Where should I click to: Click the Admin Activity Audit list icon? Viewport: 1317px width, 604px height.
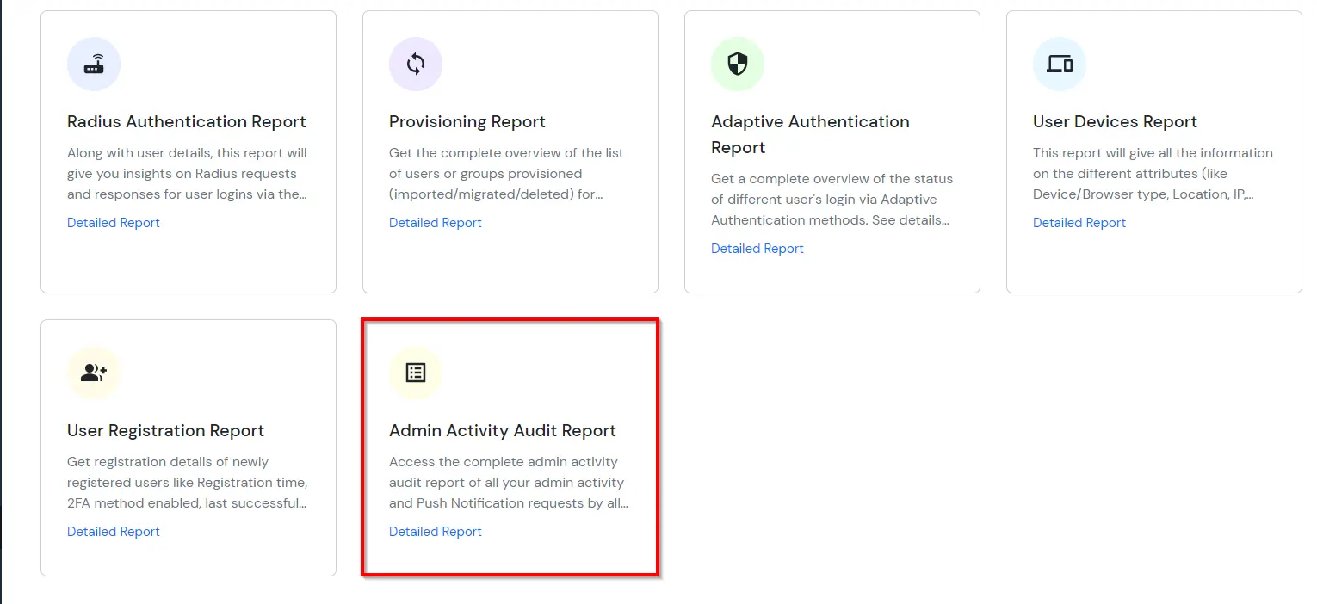(x=416, y=373)
